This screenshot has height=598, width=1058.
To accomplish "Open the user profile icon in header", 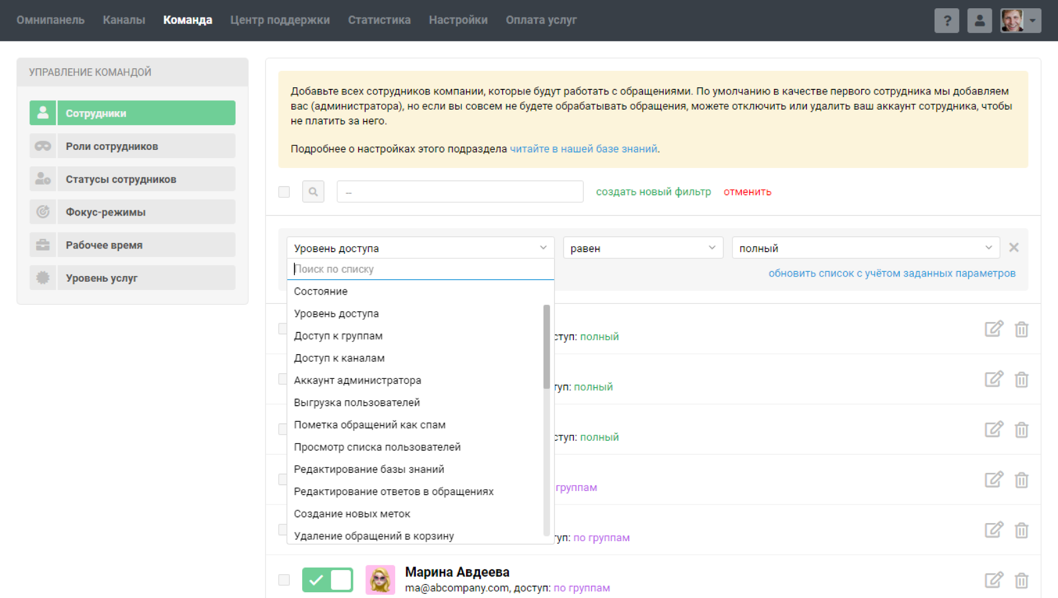I will 979,21.
